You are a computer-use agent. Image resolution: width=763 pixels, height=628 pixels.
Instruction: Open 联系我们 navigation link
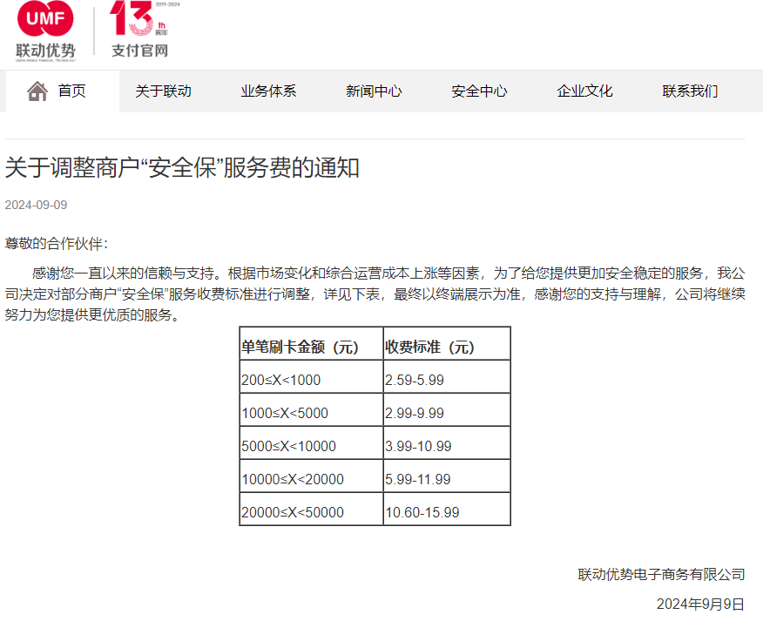[690, 91]
